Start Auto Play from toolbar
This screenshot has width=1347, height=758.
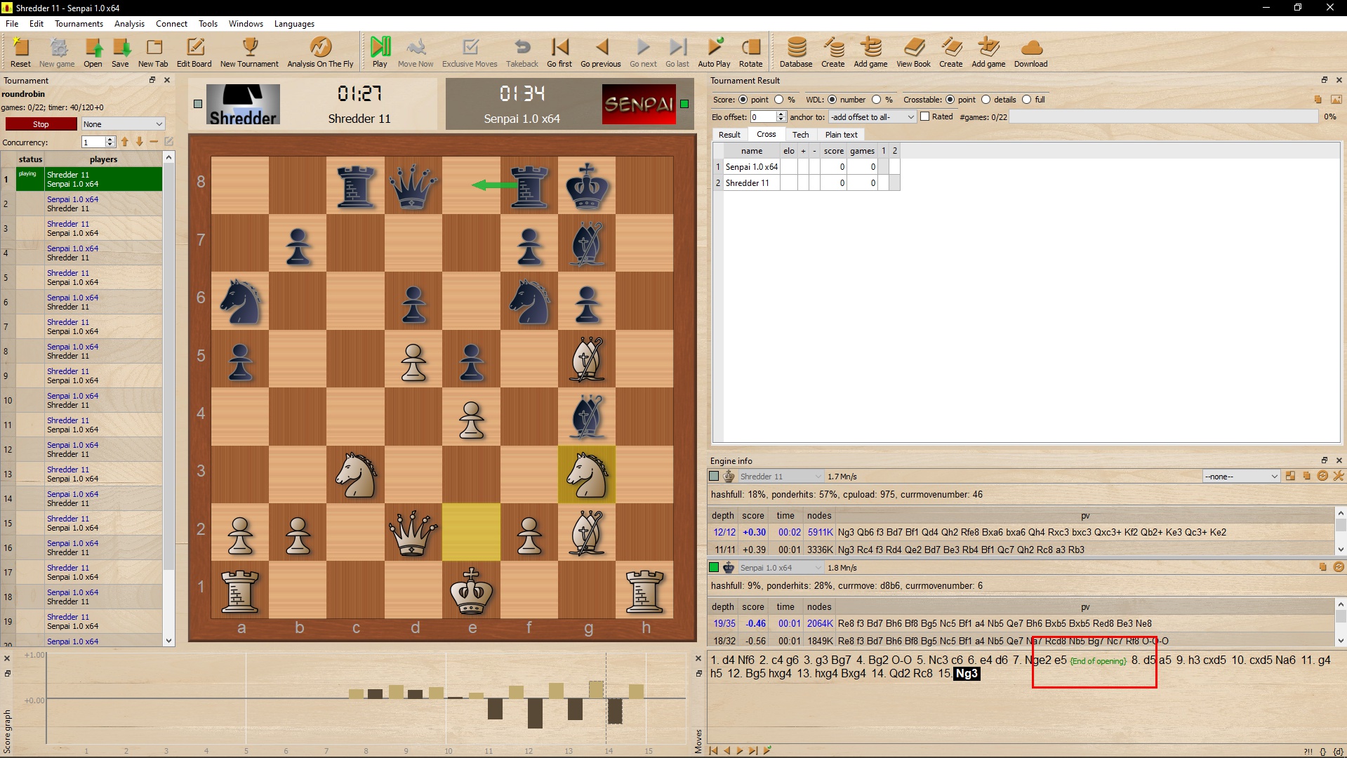[x=714, y=52]
